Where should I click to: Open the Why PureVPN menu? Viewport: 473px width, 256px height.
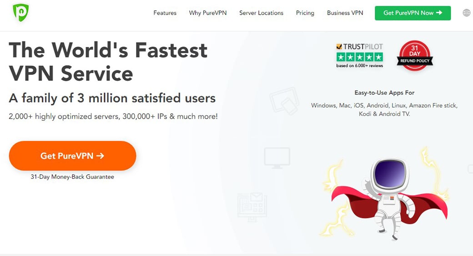(x=208, y=13)
